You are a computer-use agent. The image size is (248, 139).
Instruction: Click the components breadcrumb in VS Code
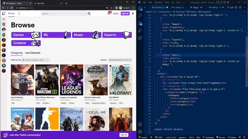[x=165, y=12]
